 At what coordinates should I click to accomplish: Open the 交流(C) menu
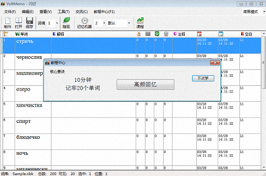[x=82, y=11]
